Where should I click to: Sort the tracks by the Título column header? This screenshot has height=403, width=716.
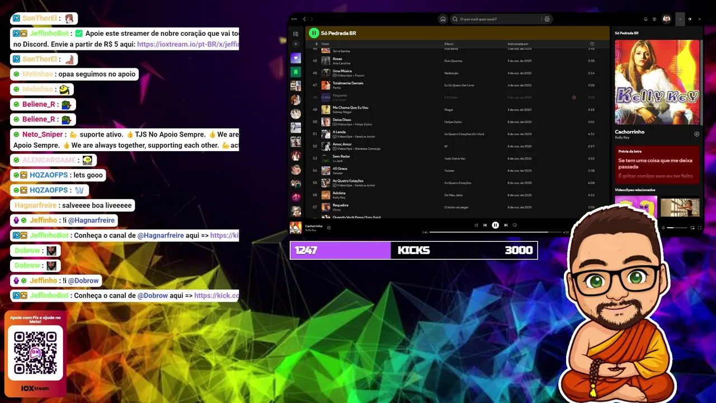tap(325, 44)
